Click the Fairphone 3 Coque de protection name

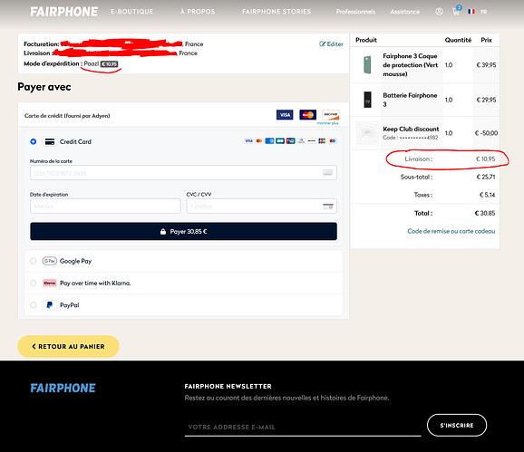pyautogui.click(x=410, y=64)
